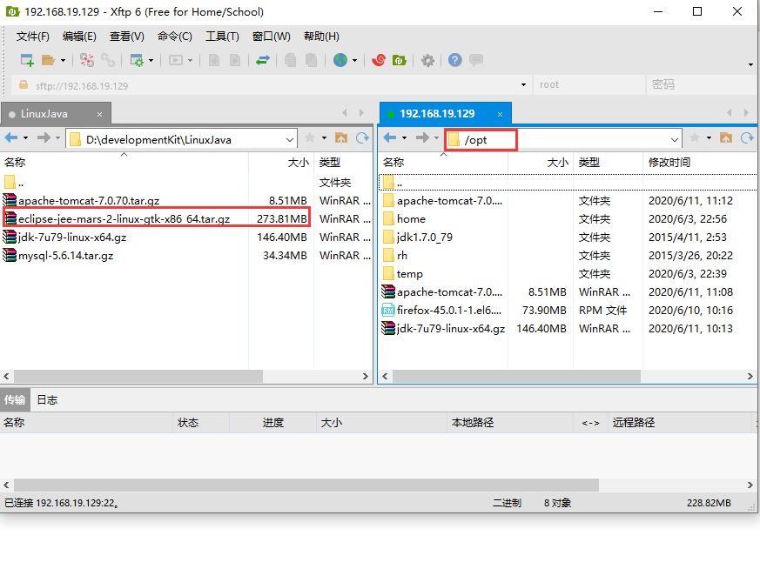Click the remote pane Forward arrow

coord(422,138)
